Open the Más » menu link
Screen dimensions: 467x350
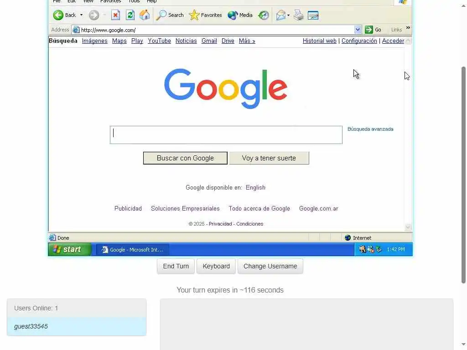click(x=247, y=41)
